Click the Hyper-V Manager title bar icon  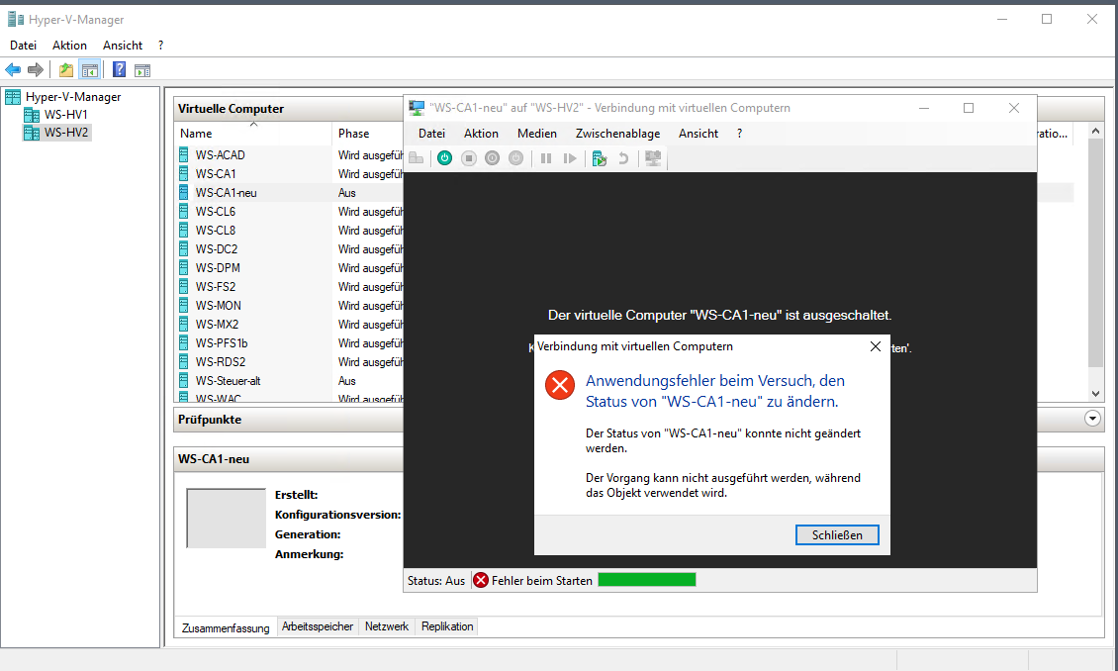[x=16, y=19]
